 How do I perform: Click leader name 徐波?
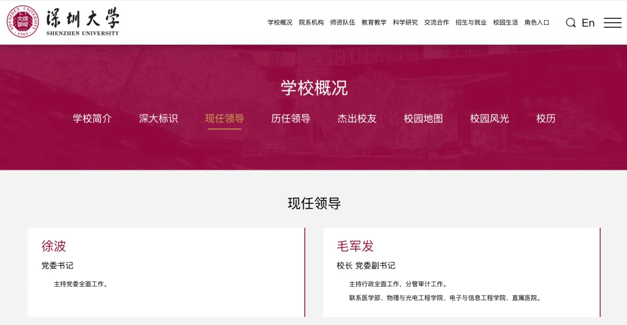point(54,246)
